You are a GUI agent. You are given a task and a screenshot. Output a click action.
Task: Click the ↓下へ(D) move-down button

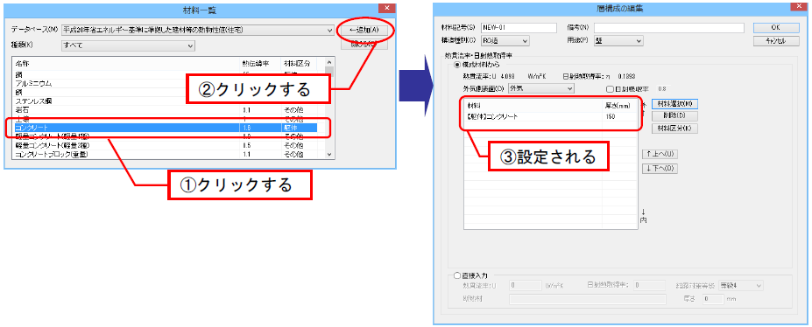(660, 169)
